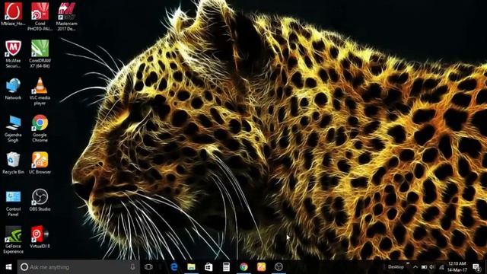Open the Windows Start menu
Image resolution: width=487 pixels, height=274 pixels.
point(8,267)
